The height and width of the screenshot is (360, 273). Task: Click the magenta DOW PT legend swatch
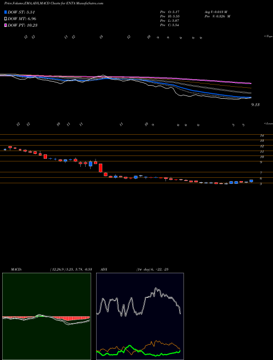(x=5, y=25)
